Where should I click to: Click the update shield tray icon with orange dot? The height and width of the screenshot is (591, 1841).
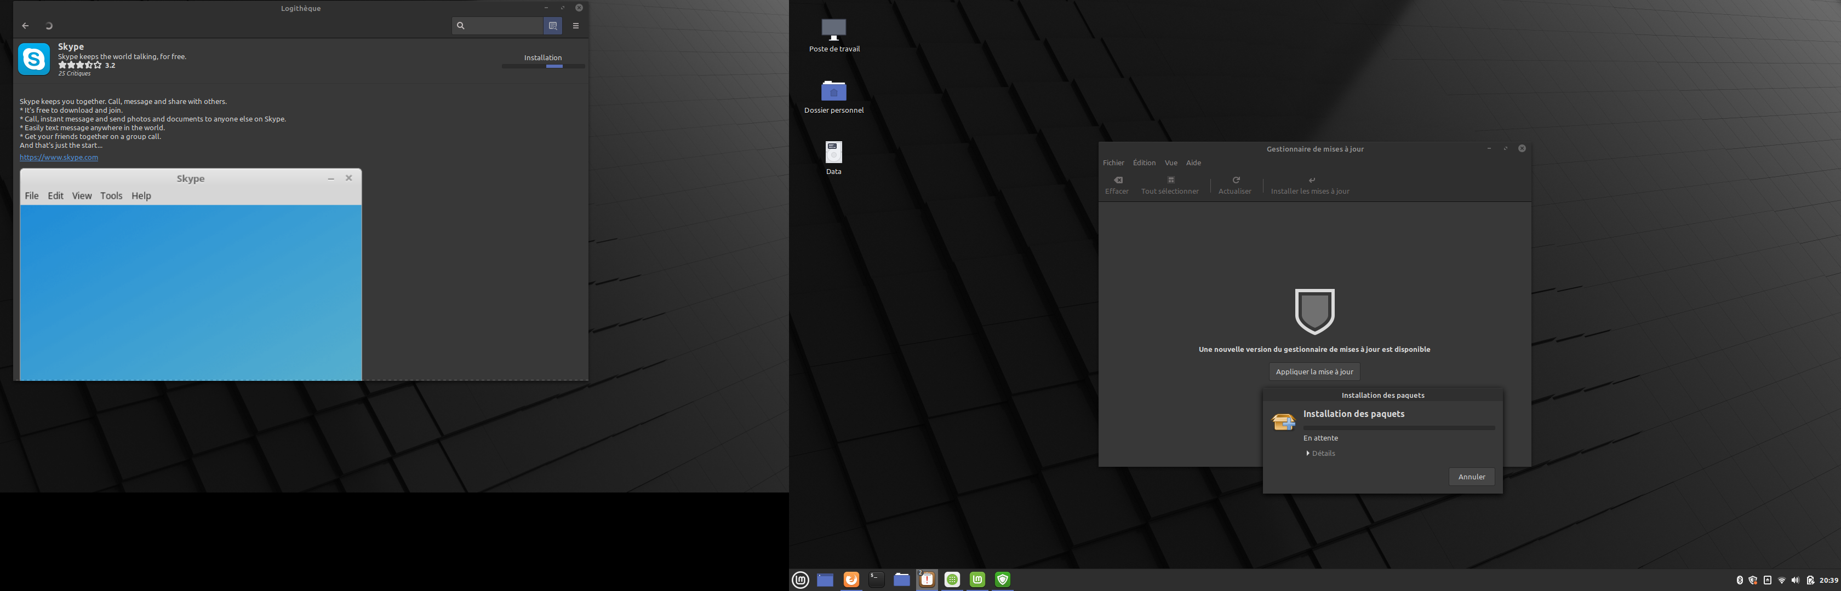point(1753,580)
